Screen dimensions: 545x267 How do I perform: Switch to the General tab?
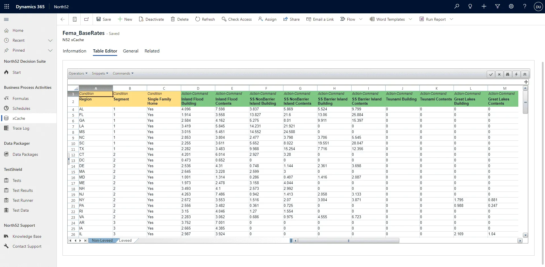tap(131, 51)
